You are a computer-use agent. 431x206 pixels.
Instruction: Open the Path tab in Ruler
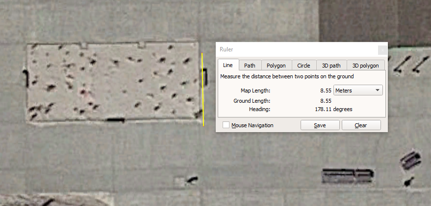[x=250, y=66]
